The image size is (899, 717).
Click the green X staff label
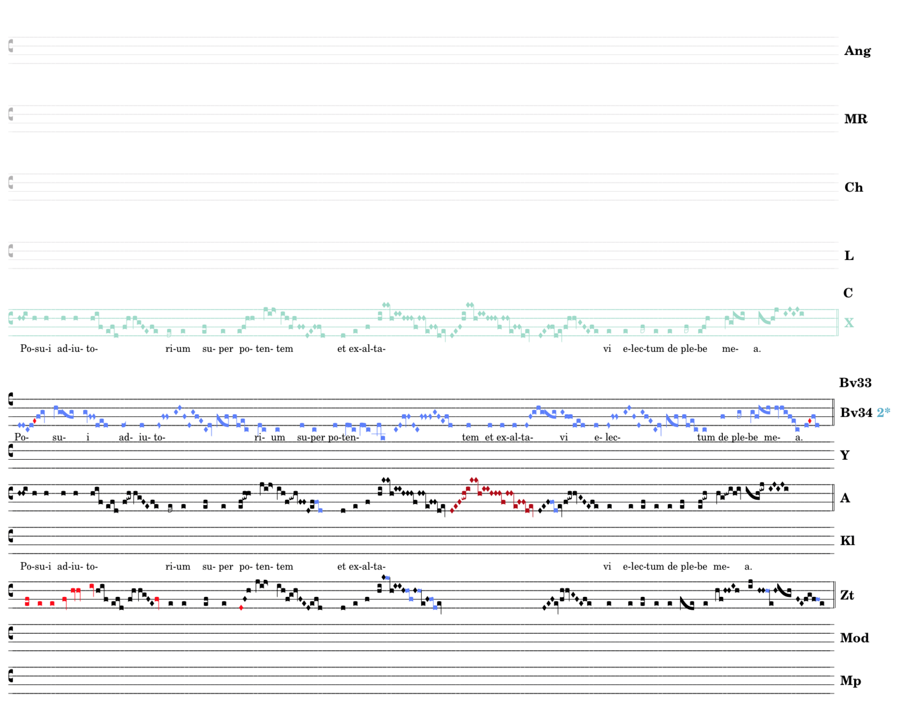click(849, 323)
